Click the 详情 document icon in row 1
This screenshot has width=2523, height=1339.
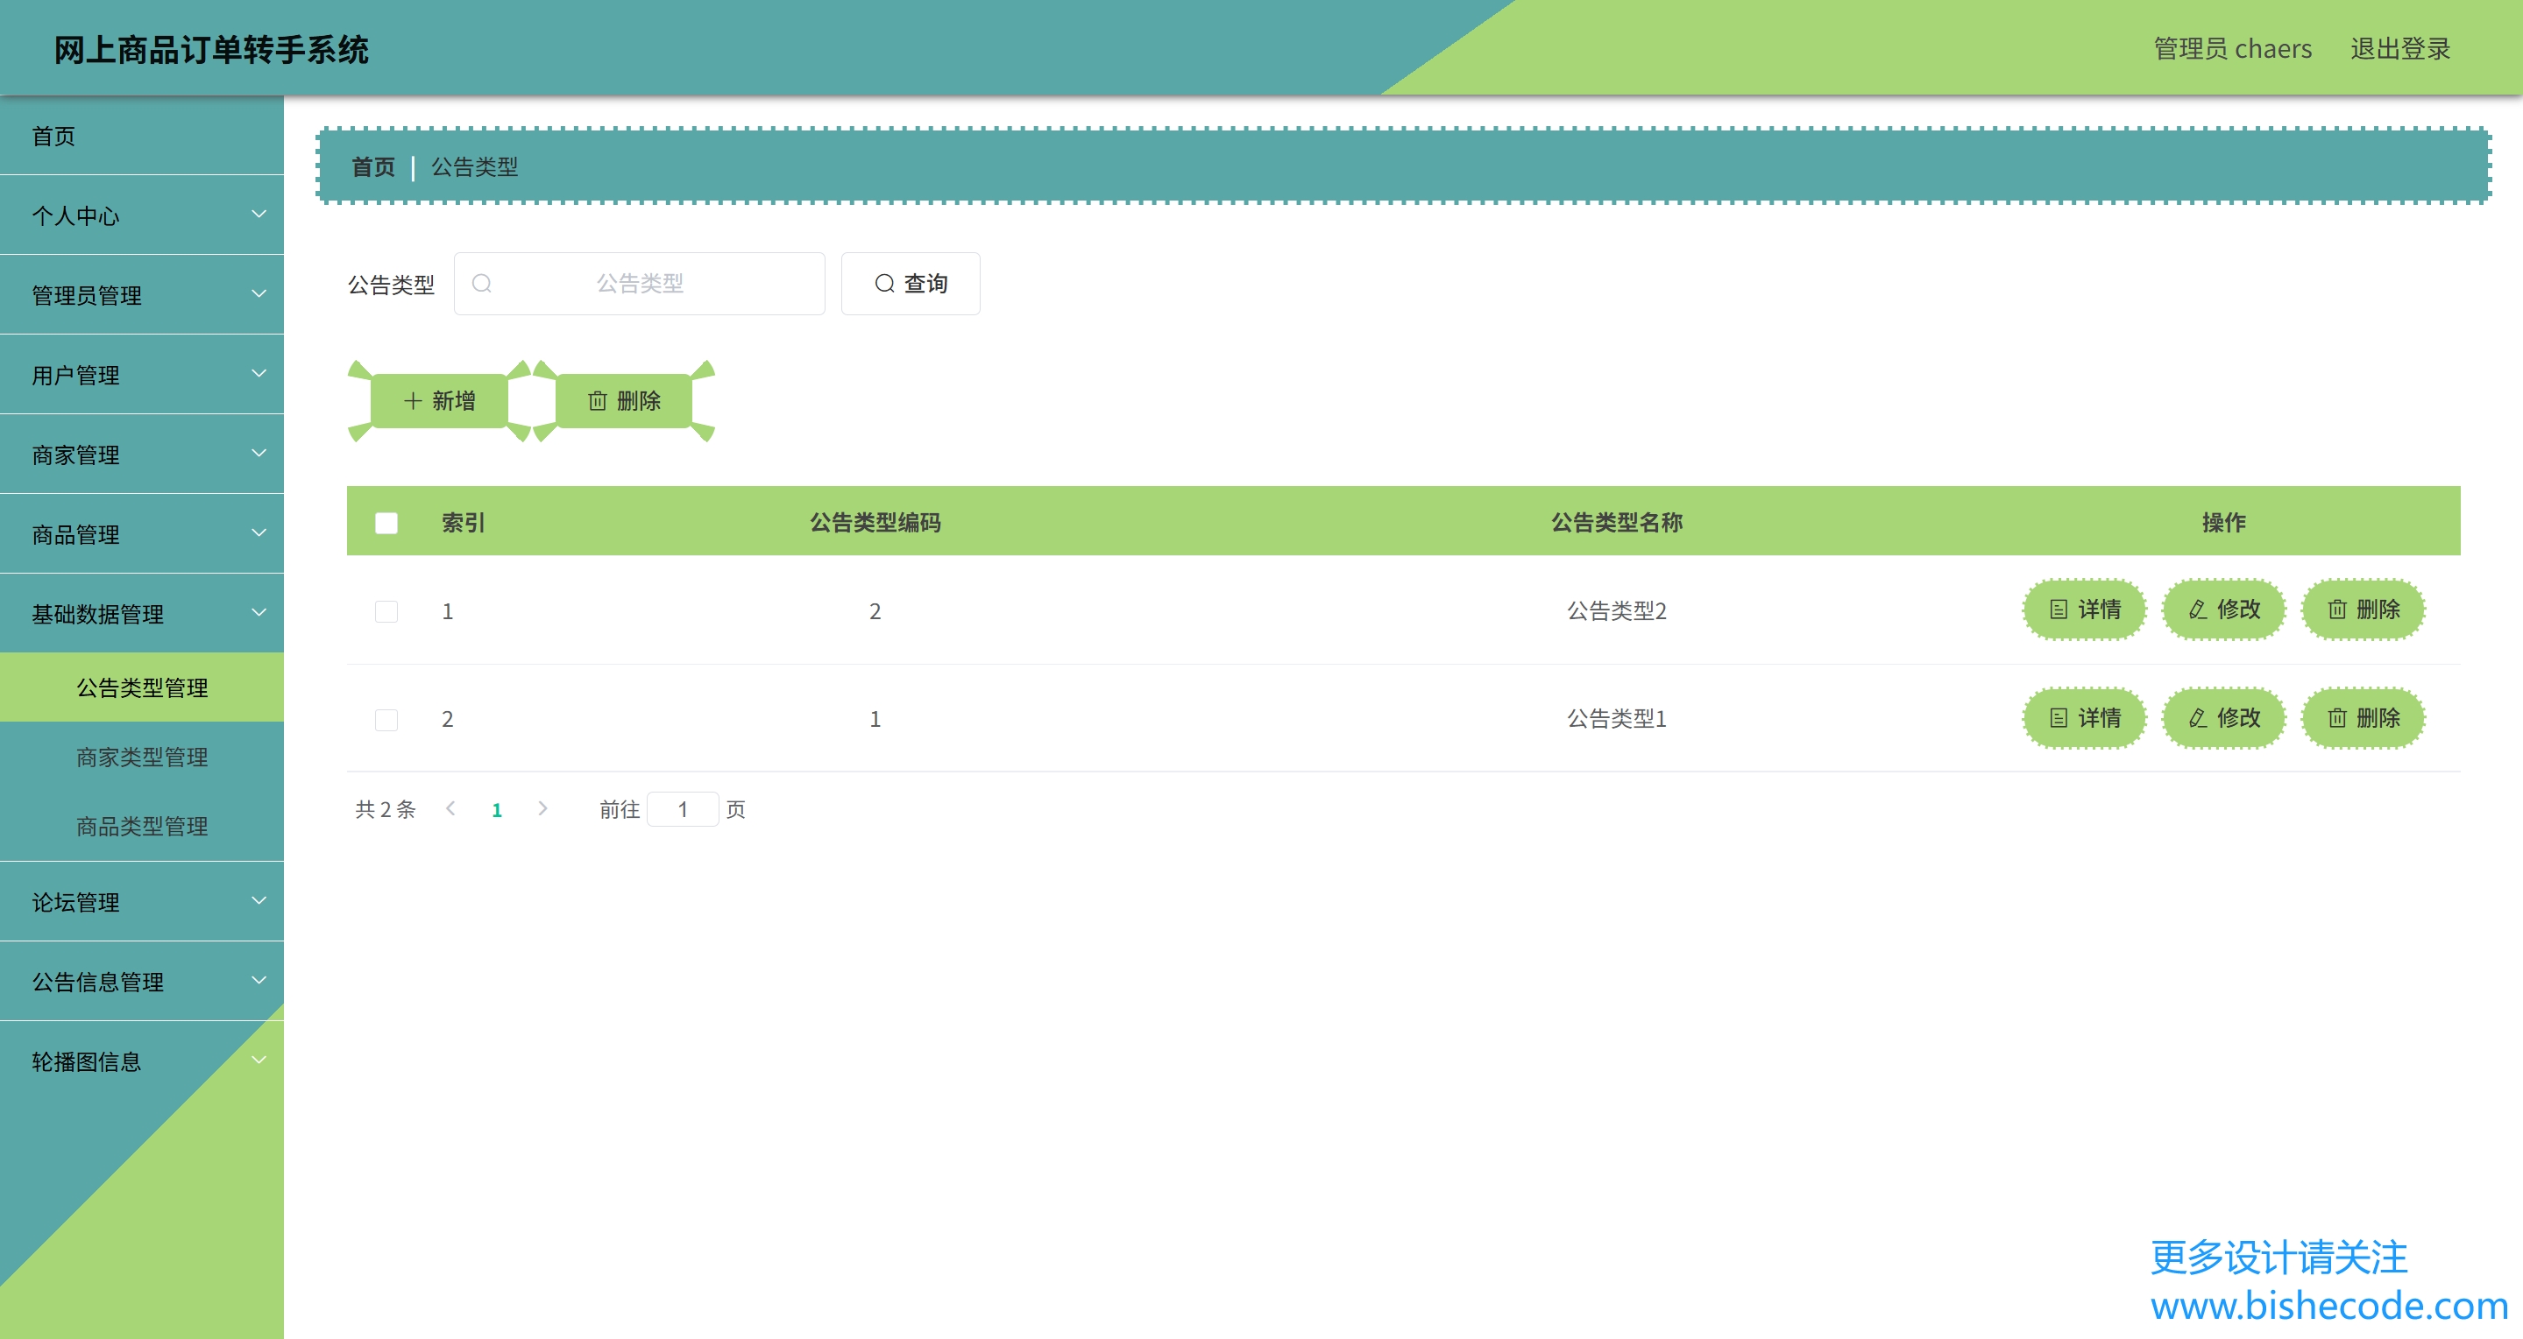2058,610
